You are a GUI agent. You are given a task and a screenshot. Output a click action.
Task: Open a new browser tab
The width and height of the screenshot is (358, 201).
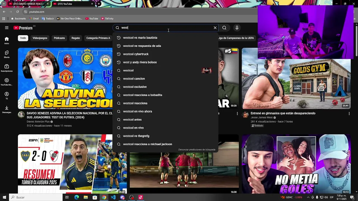pyautogui.click(x=99, y=4)
